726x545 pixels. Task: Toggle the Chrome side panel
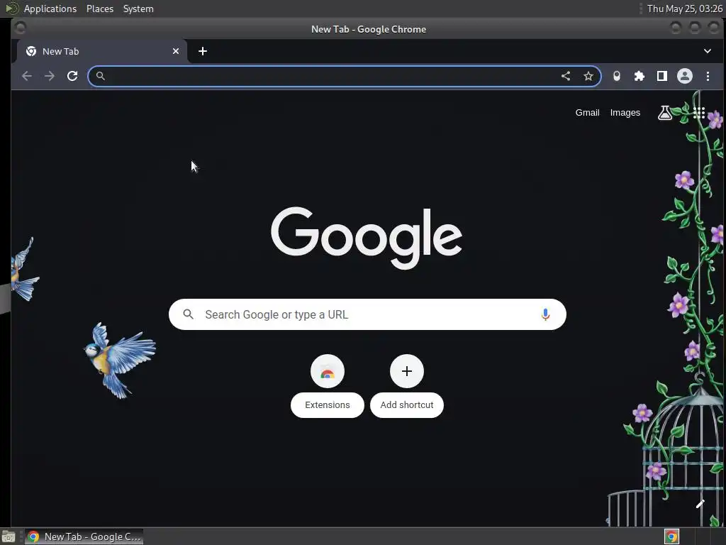[662, 76]
